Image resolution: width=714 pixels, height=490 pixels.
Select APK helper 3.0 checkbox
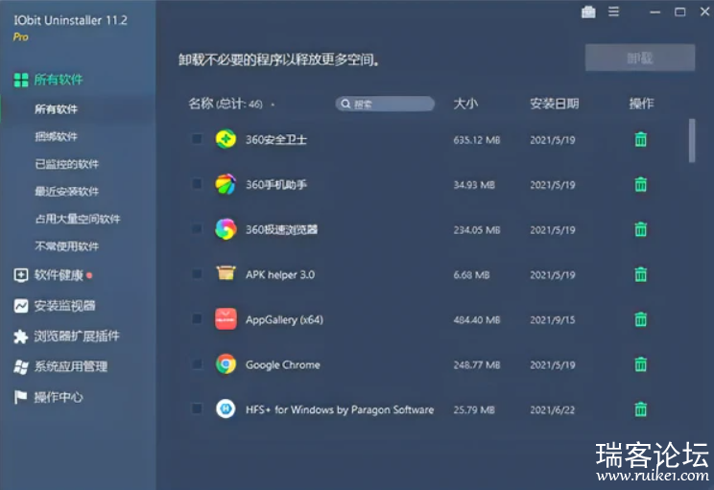click(197, 273)
